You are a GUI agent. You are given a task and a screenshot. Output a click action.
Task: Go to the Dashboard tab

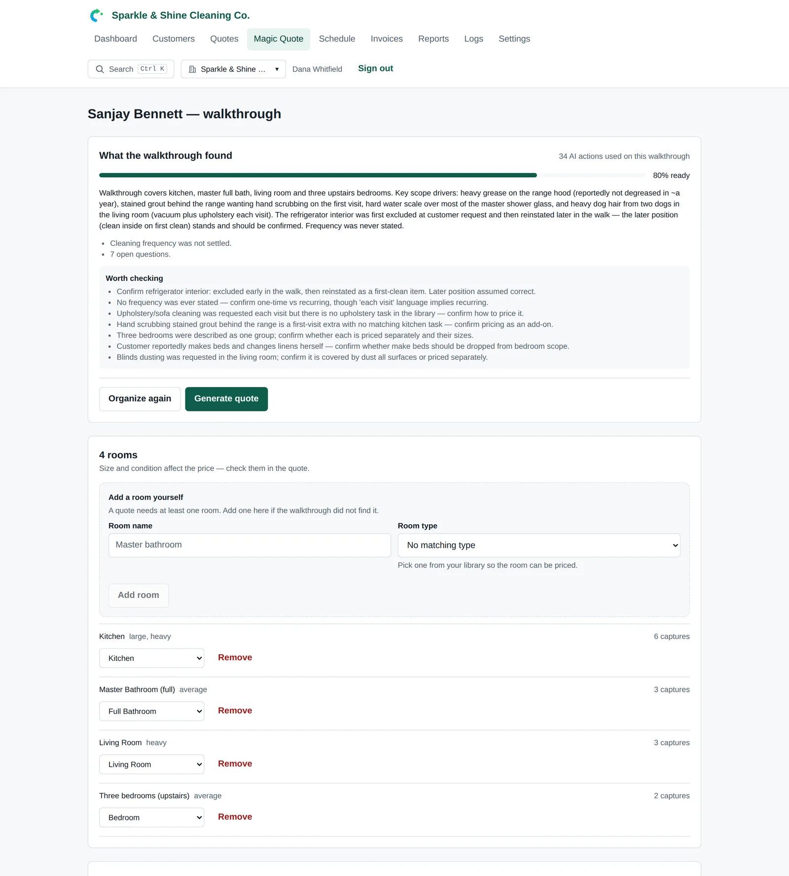pyautogui.click(x=115, y=39)
